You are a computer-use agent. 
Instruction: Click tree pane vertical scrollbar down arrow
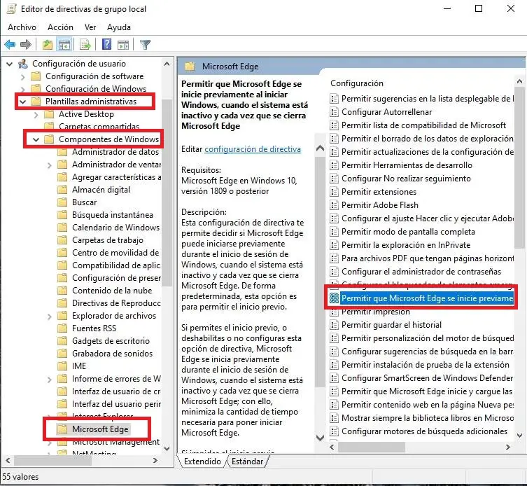167,449
